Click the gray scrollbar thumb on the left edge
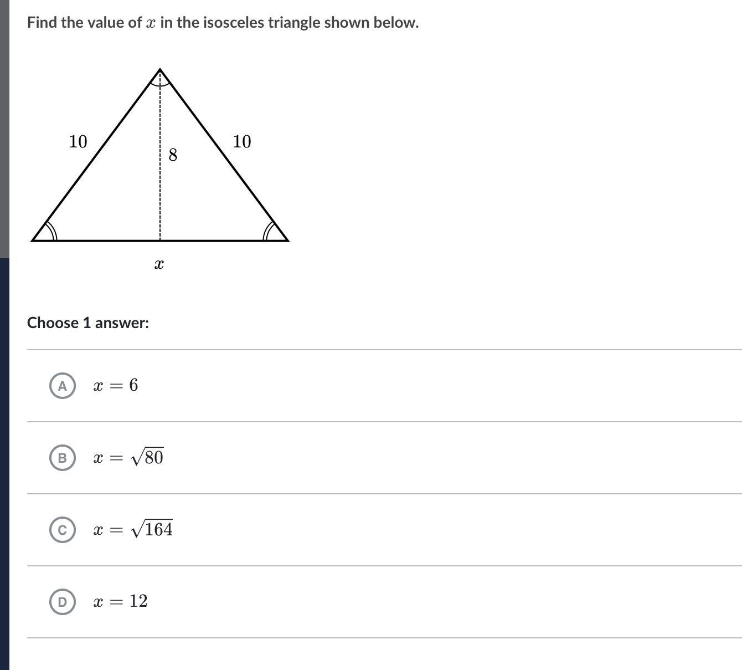The width and height of the screenshot is (742, 670). [4, 127]
